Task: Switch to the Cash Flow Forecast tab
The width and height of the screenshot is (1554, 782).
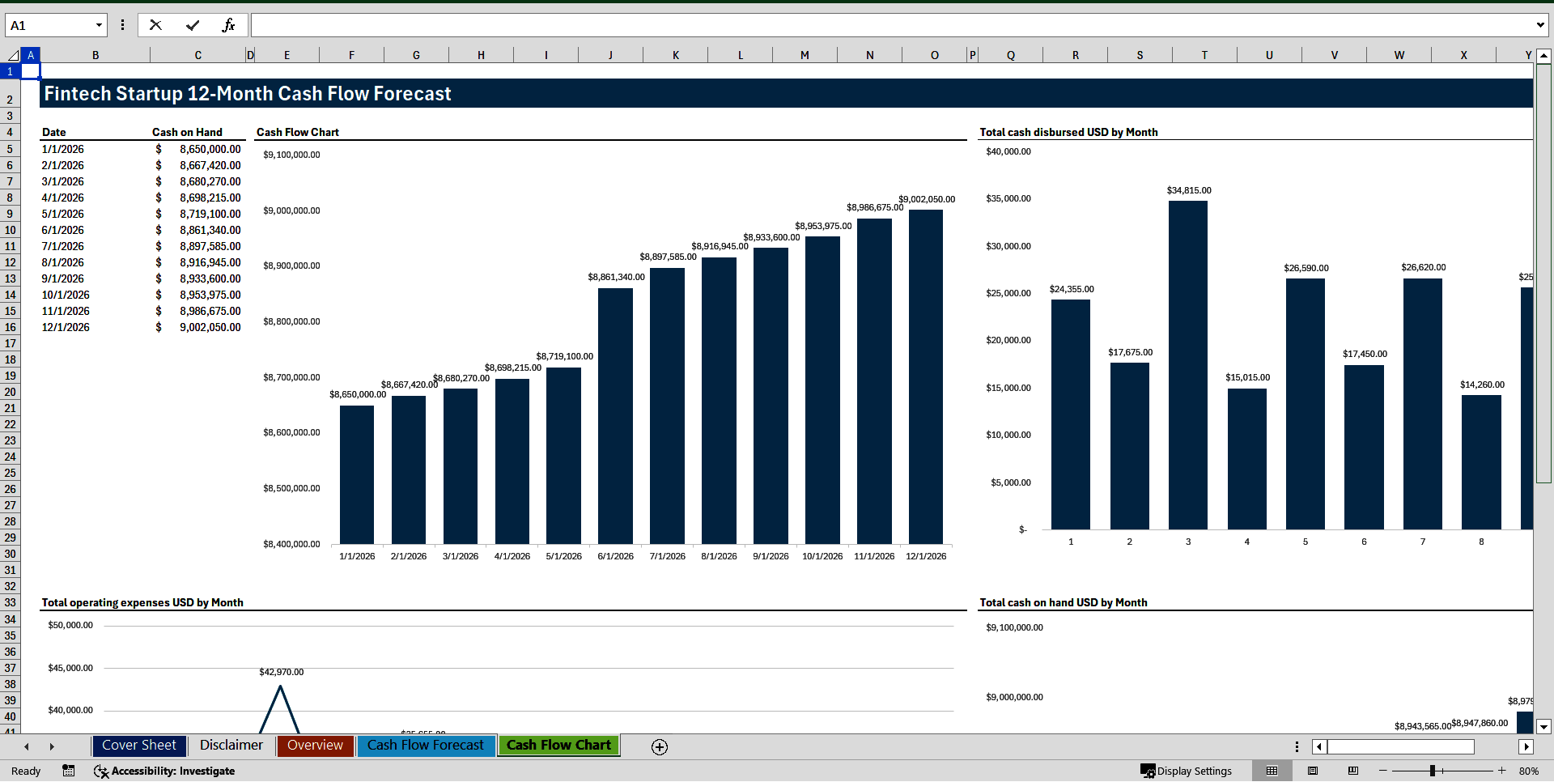Action: [x=426, y=746]
